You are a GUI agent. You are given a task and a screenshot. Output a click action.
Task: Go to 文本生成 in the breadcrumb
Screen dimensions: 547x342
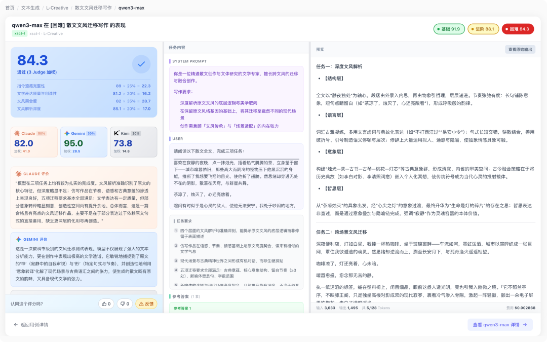[30, 8]
